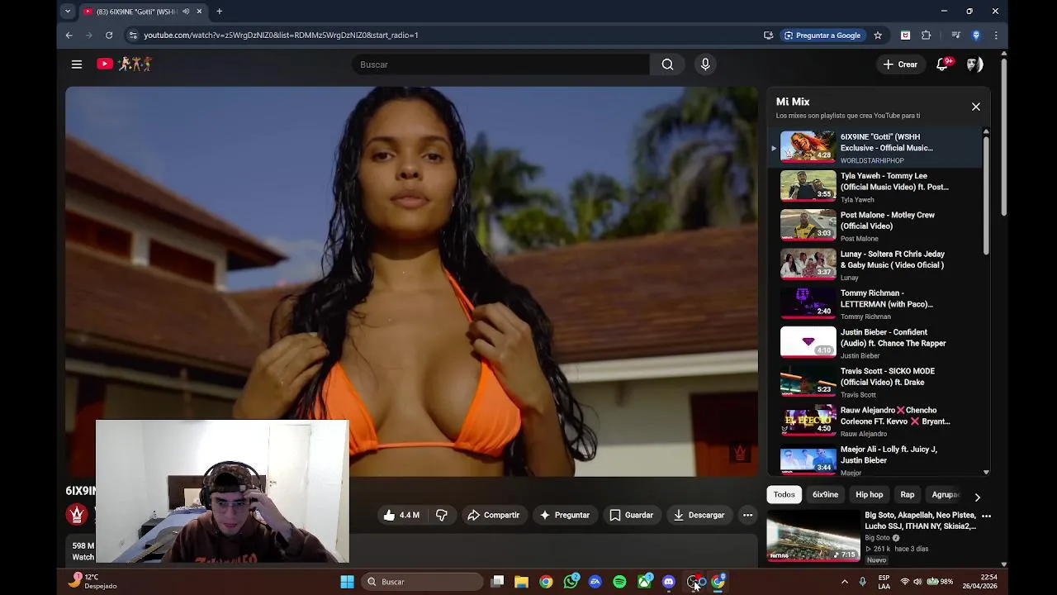Viewport: 1057px width, 595px height.
Task: Open the tab search dropdown arrow
Action: (x=68, y=12)
